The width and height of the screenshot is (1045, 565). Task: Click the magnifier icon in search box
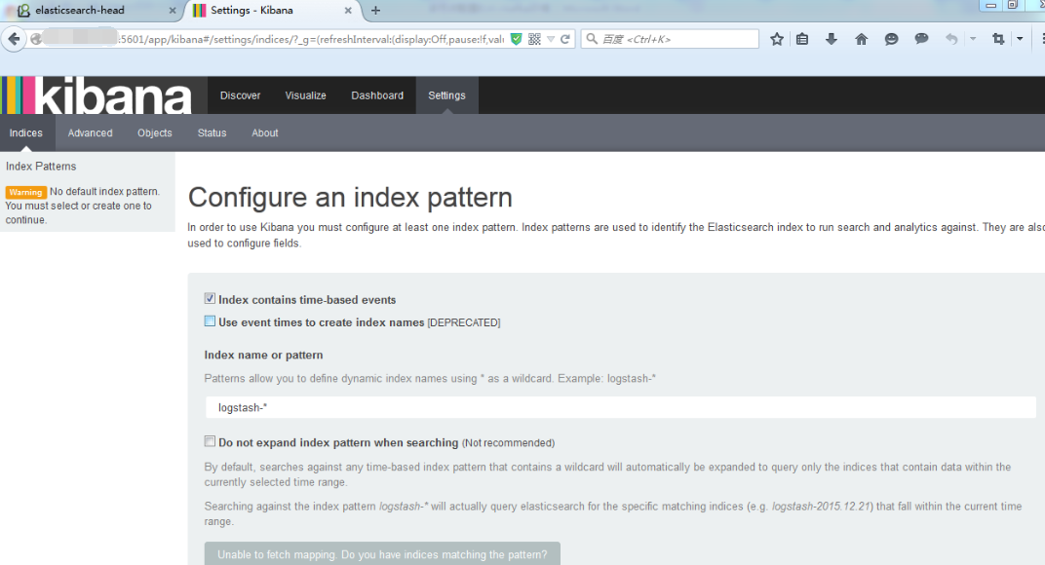591,39
